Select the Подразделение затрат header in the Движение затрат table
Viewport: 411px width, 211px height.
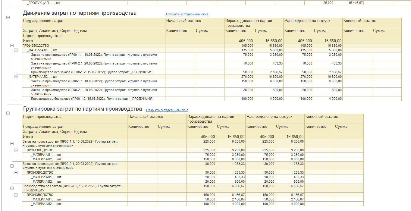pyautogui.click(x=43, y=21)
